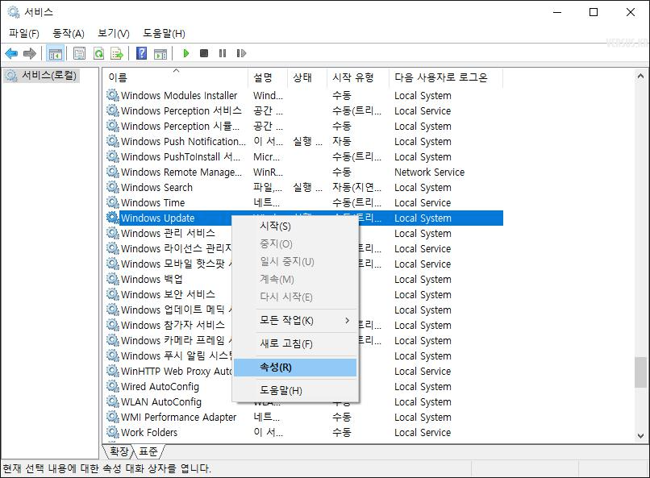Expand 모든 작업(K) submenu
This screenshot has height=478, width=650.
pyautogui.click(x=295, y=321)
